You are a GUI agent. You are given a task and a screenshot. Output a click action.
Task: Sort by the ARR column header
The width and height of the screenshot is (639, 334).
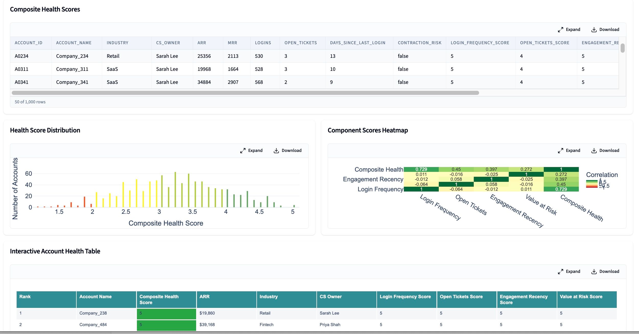[202, 43]
